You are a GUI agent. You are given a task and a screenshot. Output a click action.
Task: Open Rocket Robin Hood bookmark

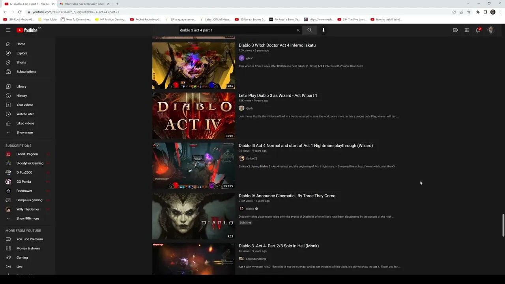(145, 19)
